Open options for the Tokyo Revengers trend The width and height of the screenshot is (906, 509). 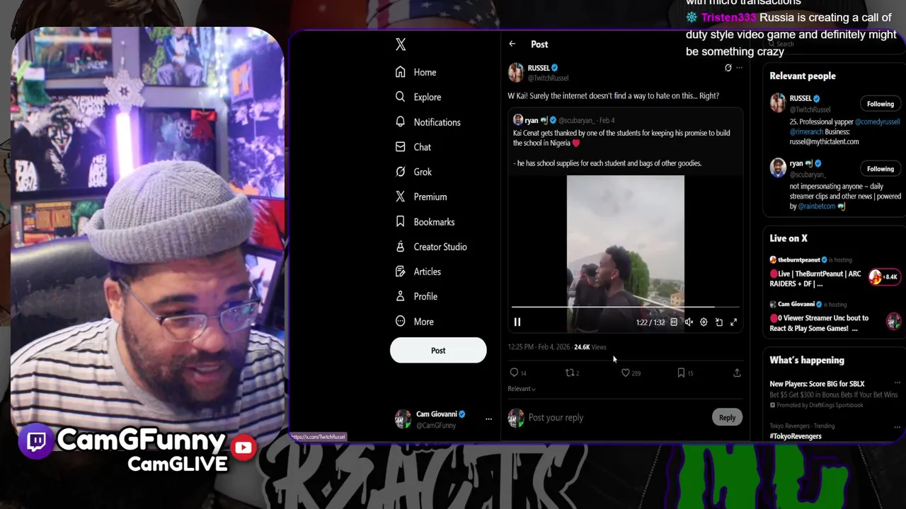(x=897, y=426)
